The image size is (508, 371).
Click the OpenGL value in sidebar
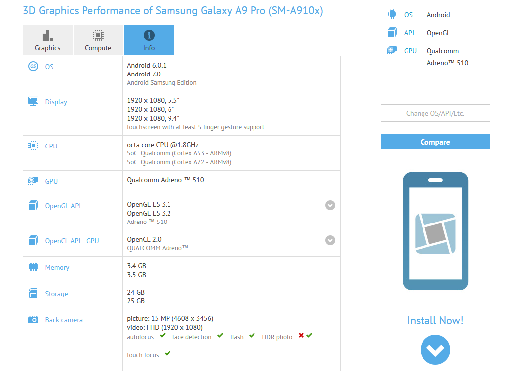pyautogui.click(x=438, y=33)
